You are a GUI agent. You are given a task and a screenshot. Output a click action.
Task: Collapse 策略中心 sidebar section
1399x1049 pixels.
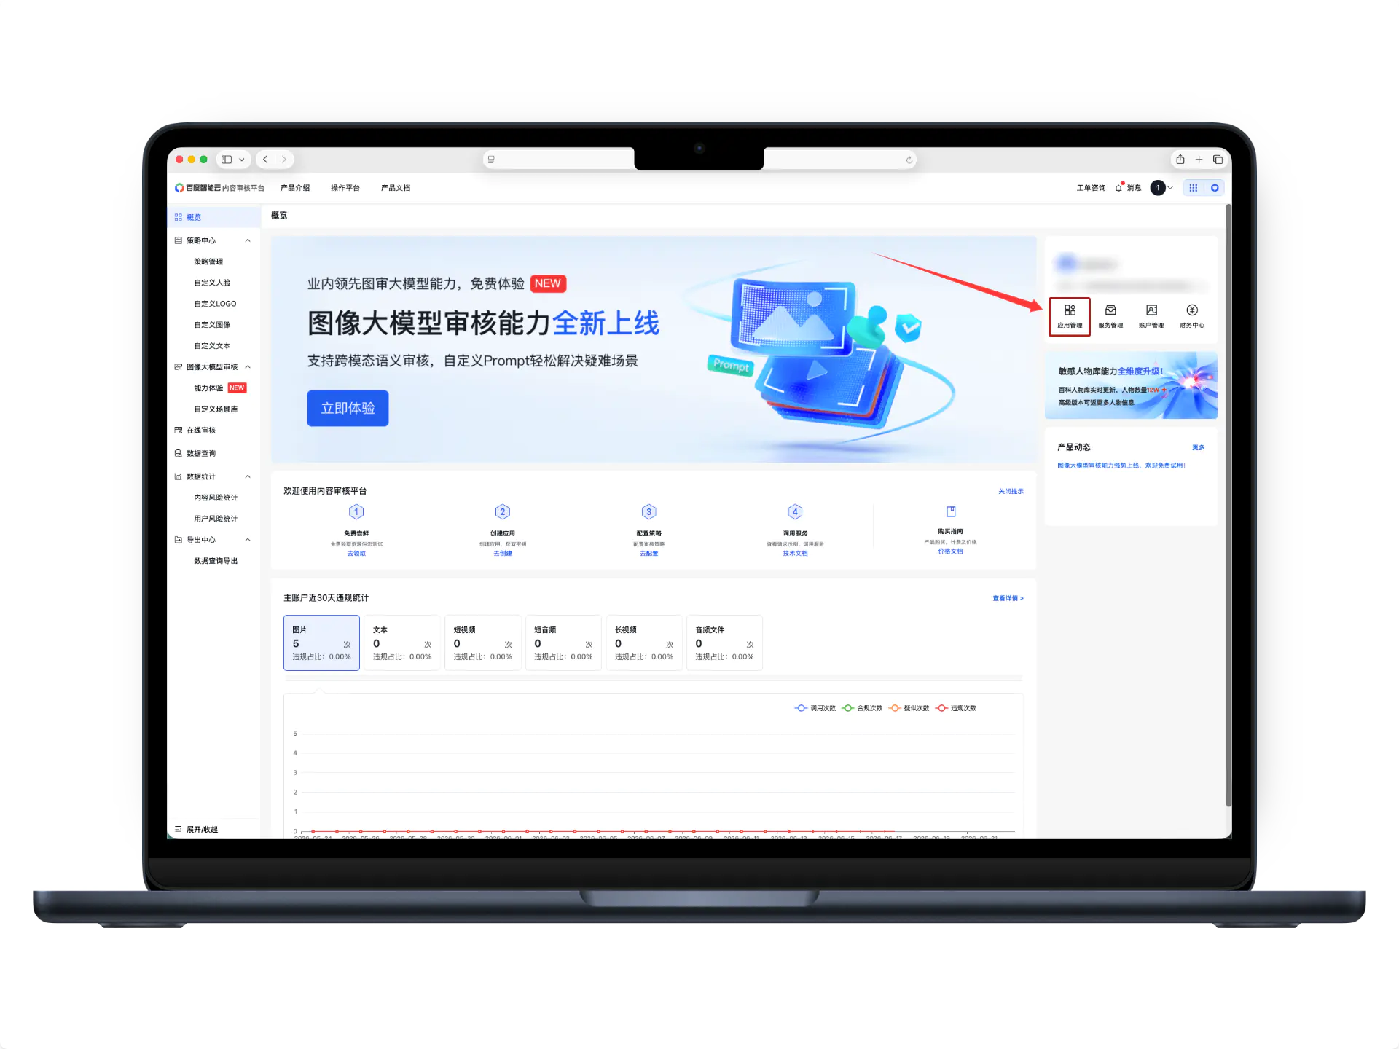[x=248, y=240]
